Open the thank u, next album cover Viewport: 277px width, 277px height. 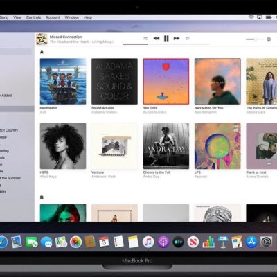coord(262,146)
